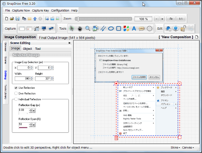Open the File menu
Screen dimensions: 202x153
(8, 10)
